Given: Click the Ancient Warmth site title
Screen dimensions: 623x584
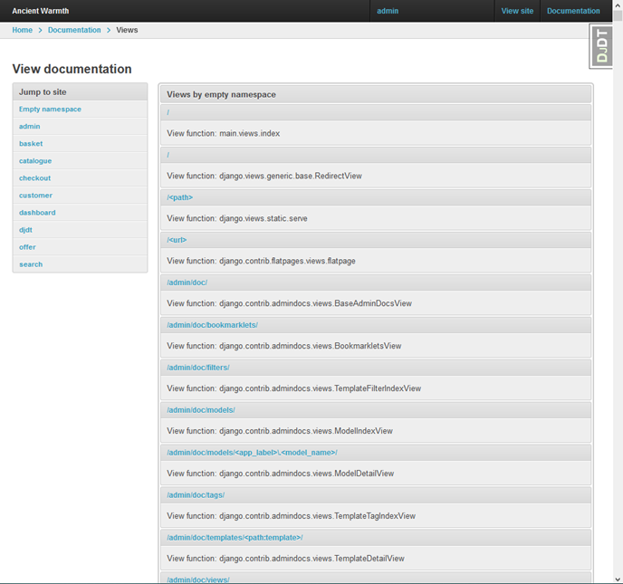Looking at the screenshot, I should [x=40, y=11].
